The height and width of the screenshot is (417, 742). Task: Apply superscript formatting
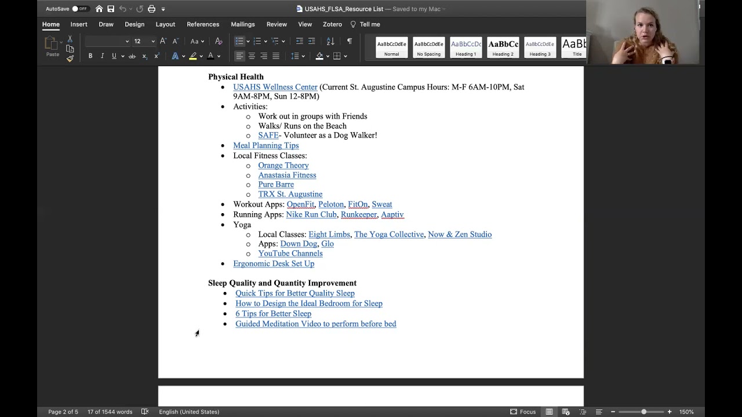click(157, 56)
